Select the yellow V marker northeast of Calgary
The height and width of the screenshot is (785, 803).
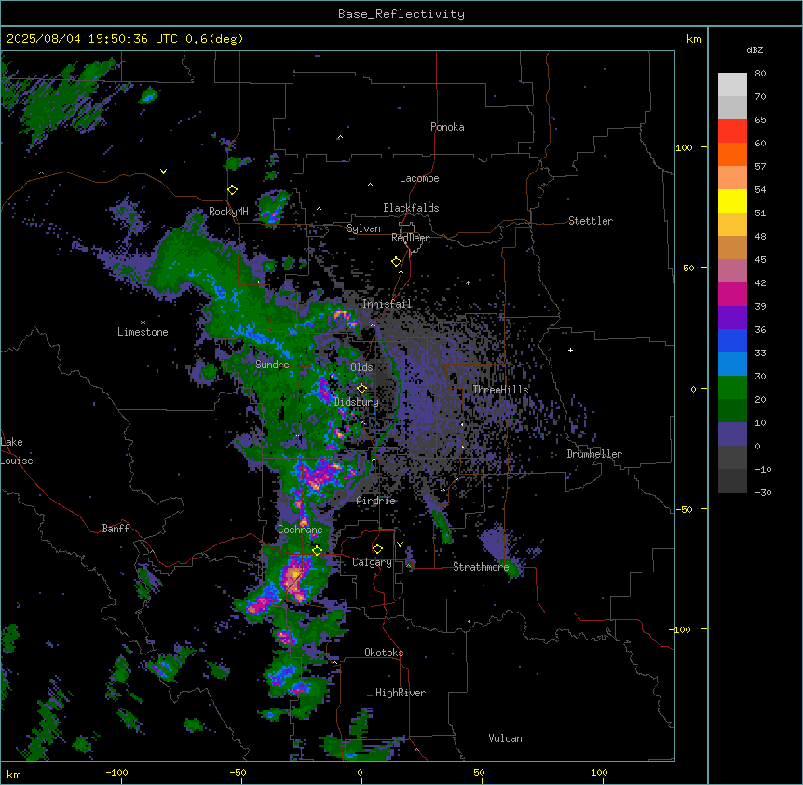pos(400,544)
